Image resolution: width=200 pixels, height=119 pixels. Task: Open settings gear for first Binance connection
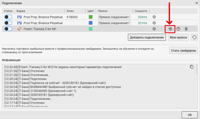click(154, 17)
